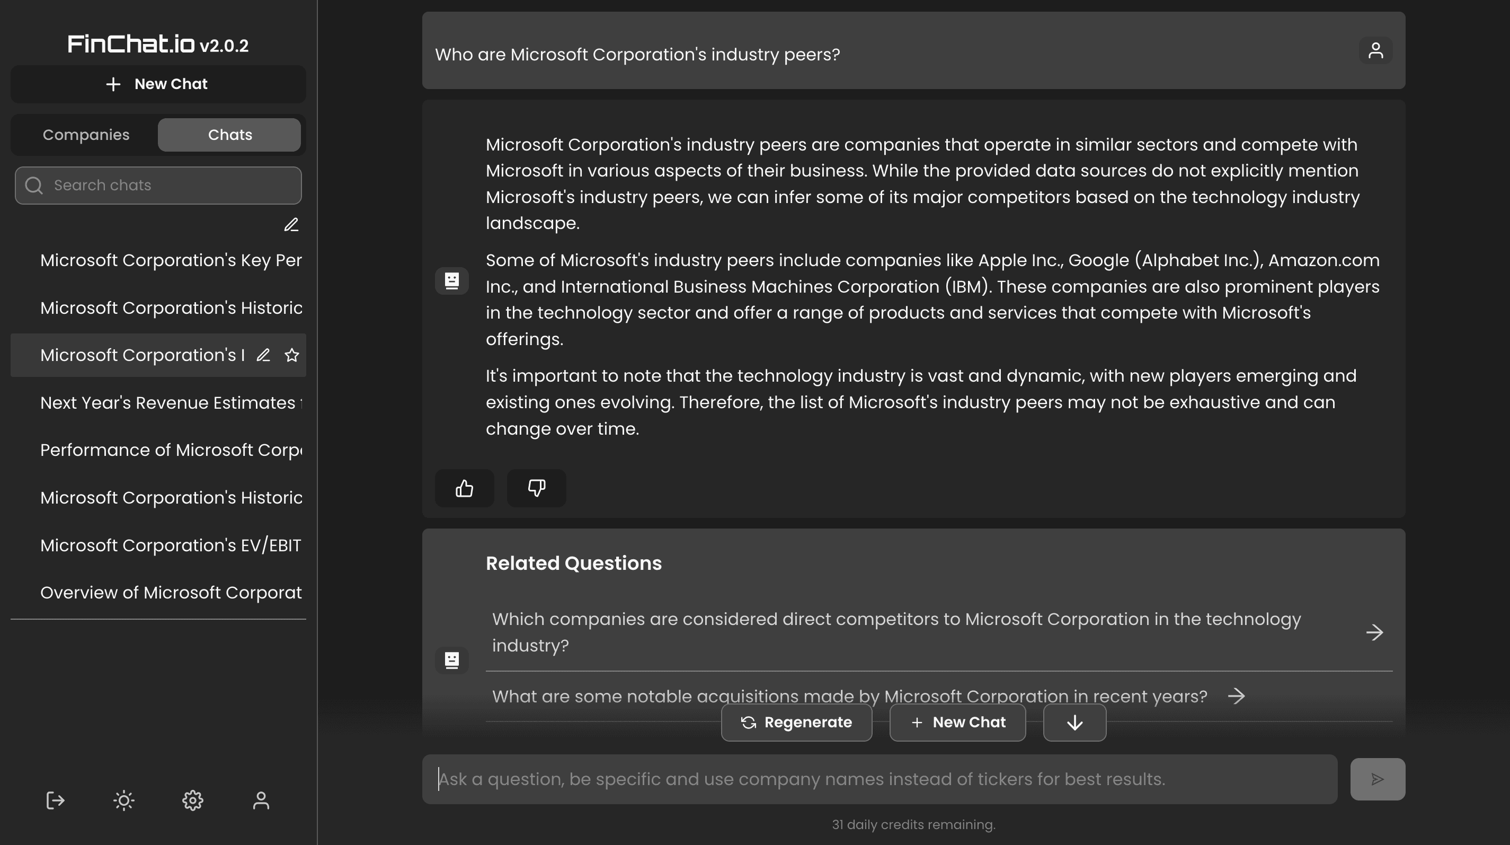1510x845 pixels.
Task: Click the logout icon in sidebar footer
Action: (x=55, y=800)
